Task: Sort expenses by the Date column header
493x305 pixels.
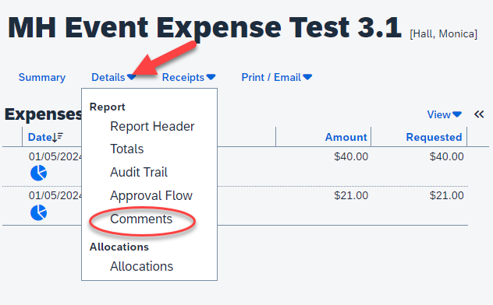Action: 40,137
